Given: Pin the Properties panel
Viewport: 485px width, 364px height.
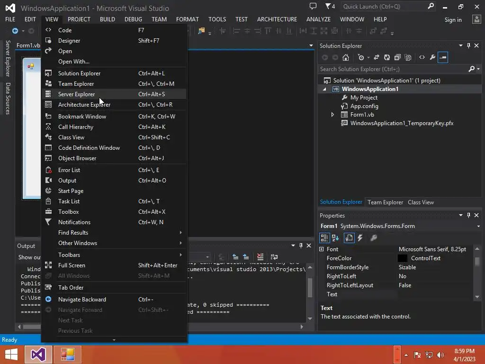Looking at the screenshot, I should pos(468,215).
